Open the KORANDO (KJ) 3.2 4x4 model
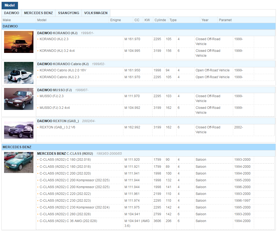 pyautogui.click(x=57, y=51)
